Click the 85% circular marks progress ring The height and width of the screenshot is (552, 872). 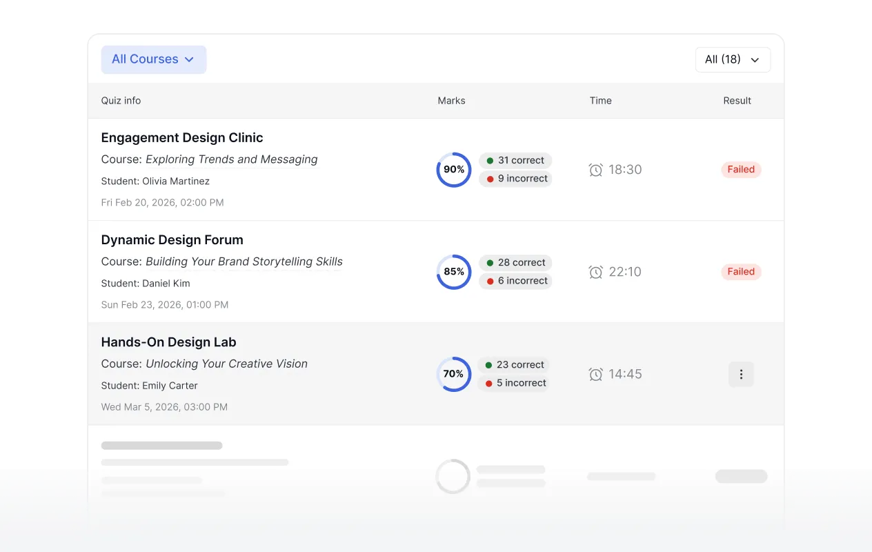coord(454,272)
